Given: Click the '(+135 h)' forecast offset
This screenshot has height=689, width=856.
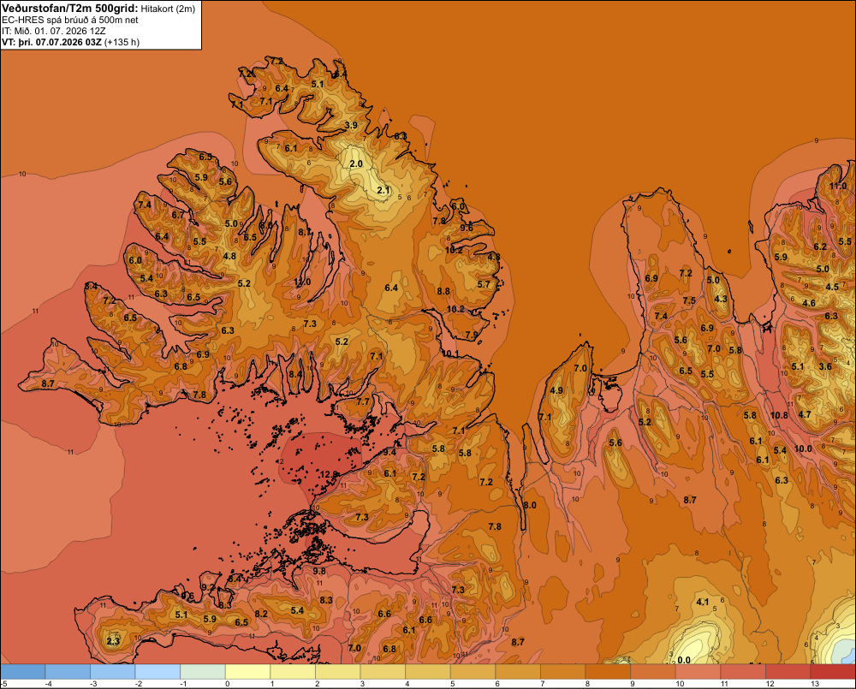Looking at the screenshot, I should 122,42.
